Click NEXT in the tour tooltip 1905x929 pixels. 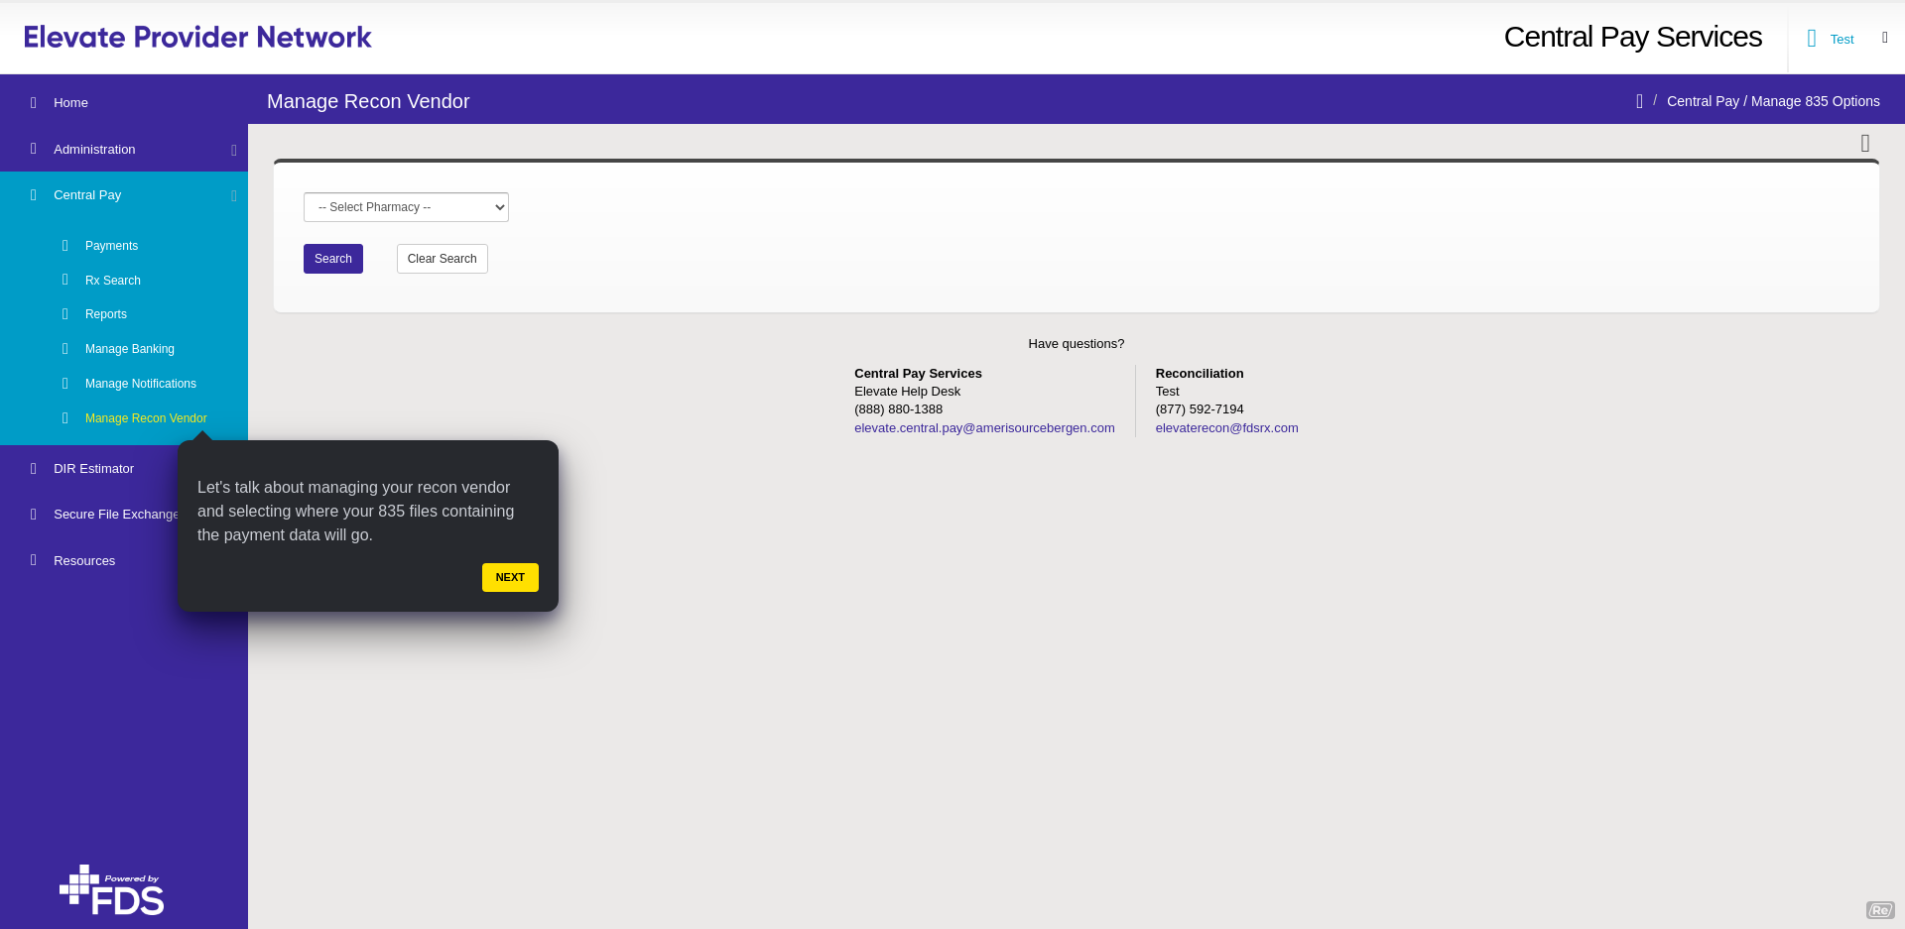[x=510, y=577]
